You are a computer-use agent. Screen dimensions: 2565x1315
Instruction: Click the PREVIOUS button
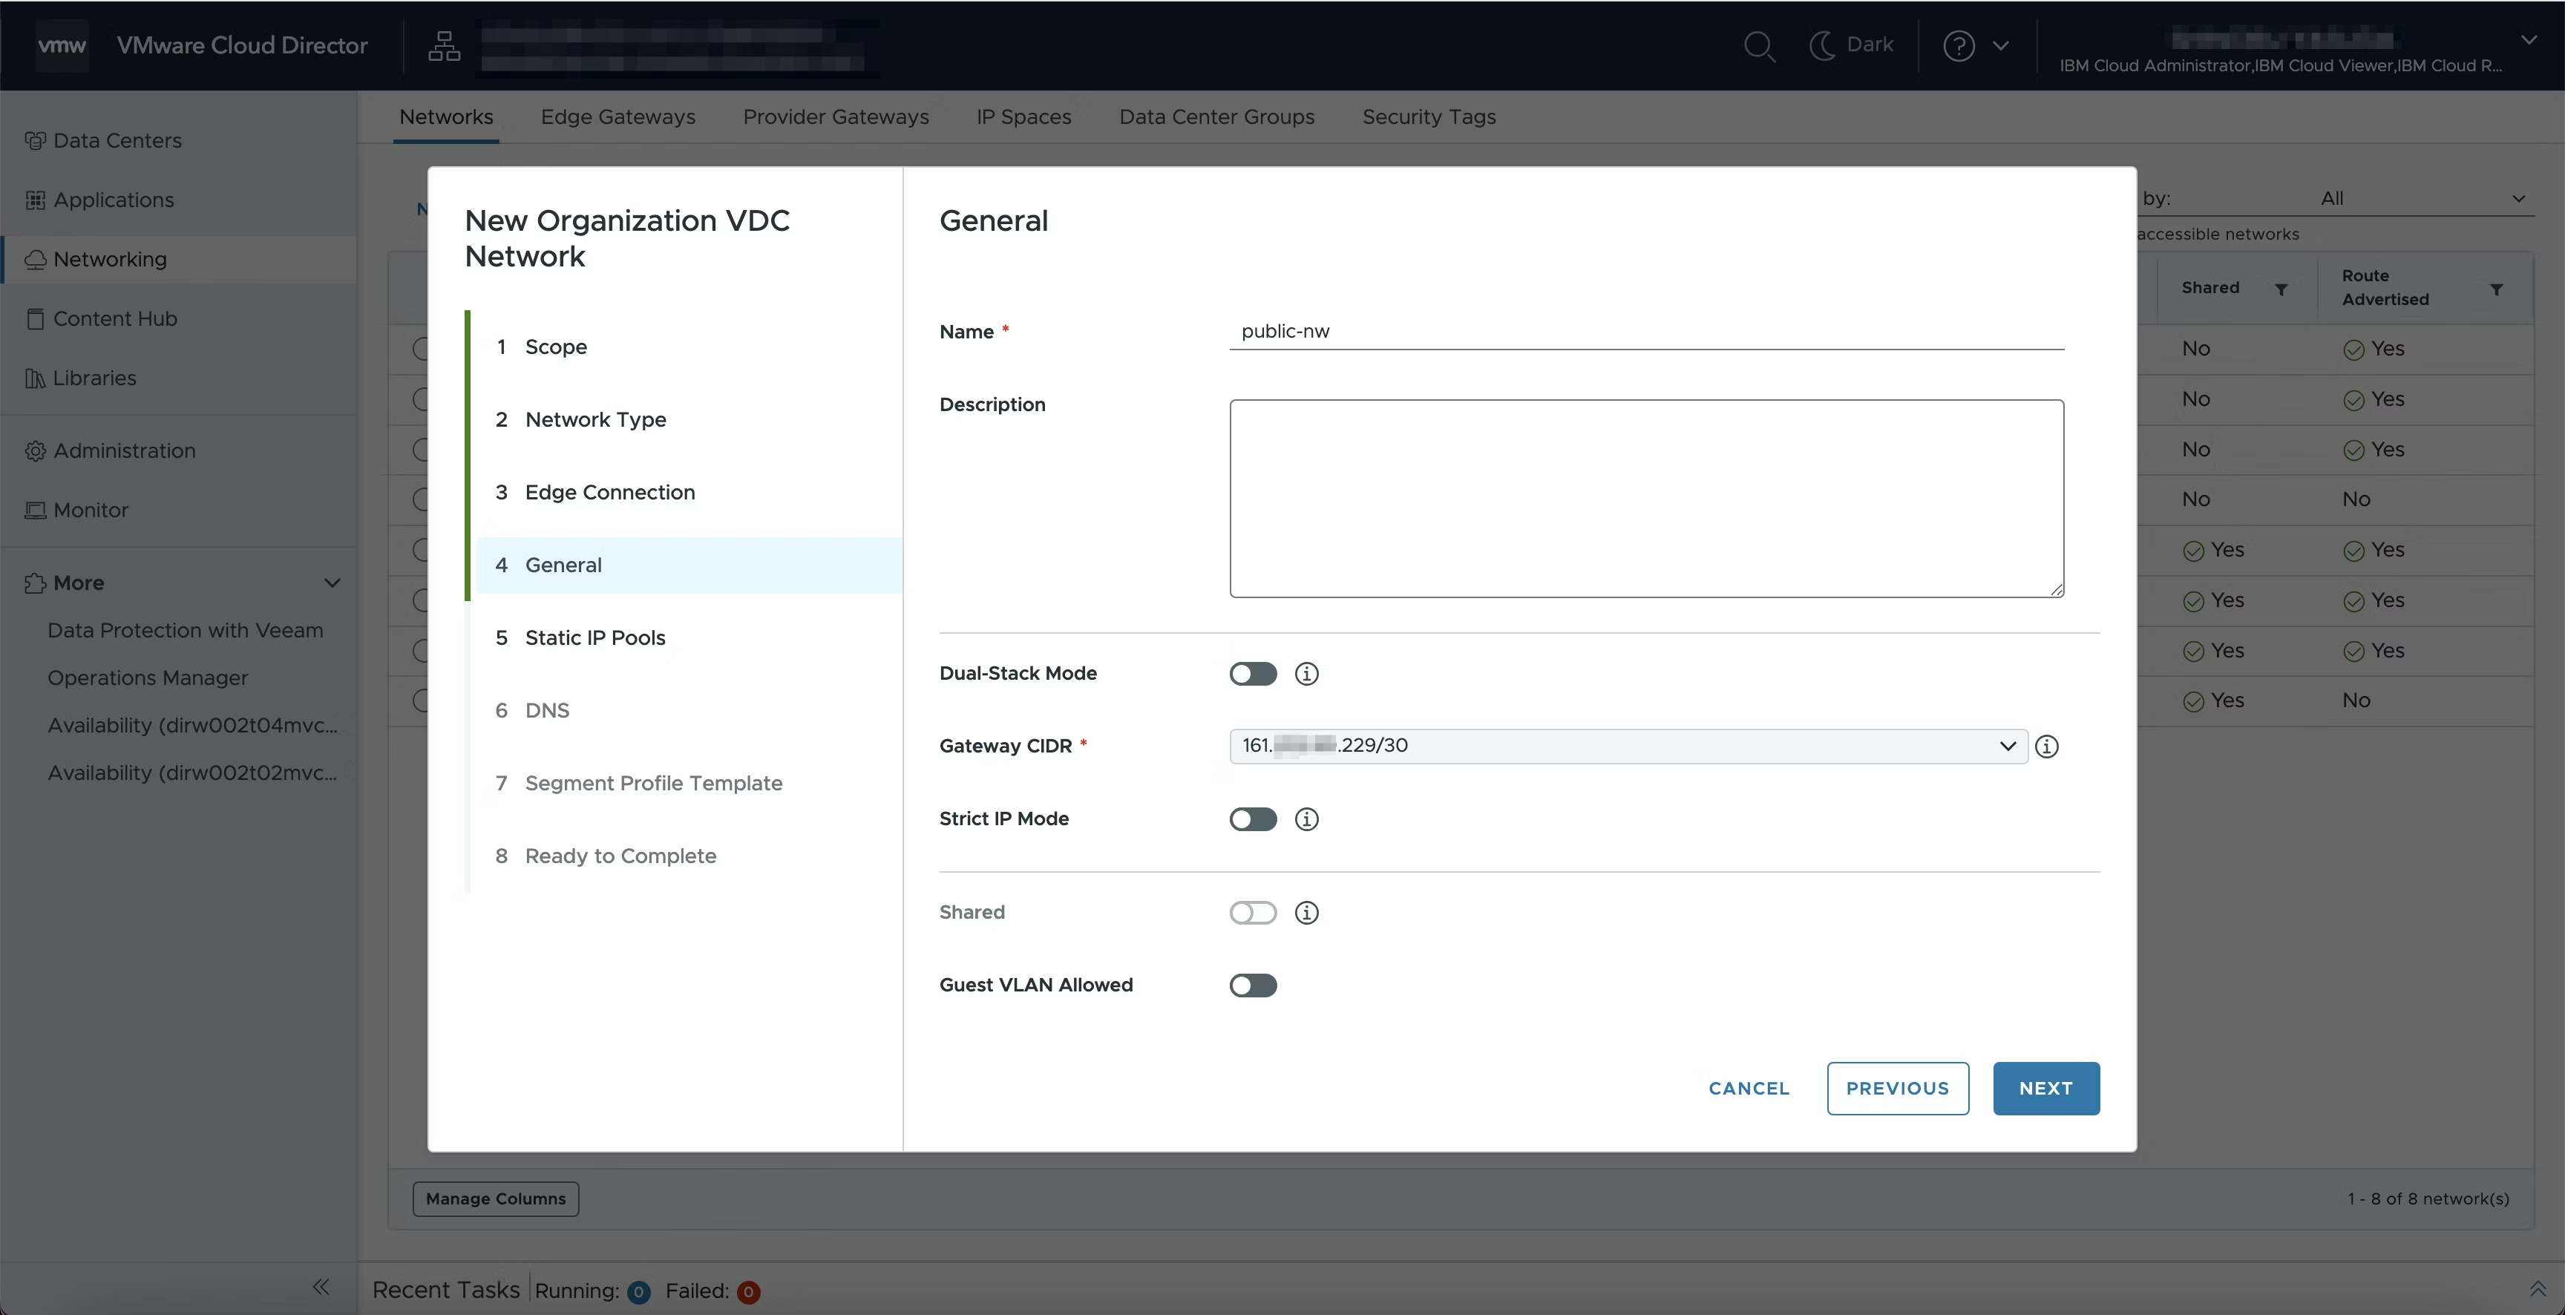(1897, 1088)
